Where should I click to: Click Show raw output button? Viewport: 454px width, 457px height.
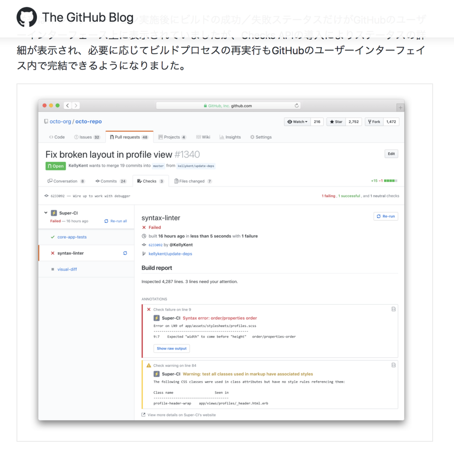[171, 349]
